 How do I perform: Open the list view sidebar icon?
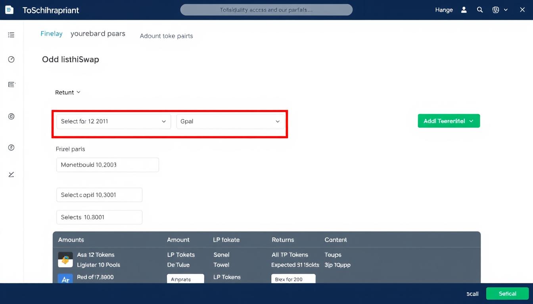pos(11,34)
